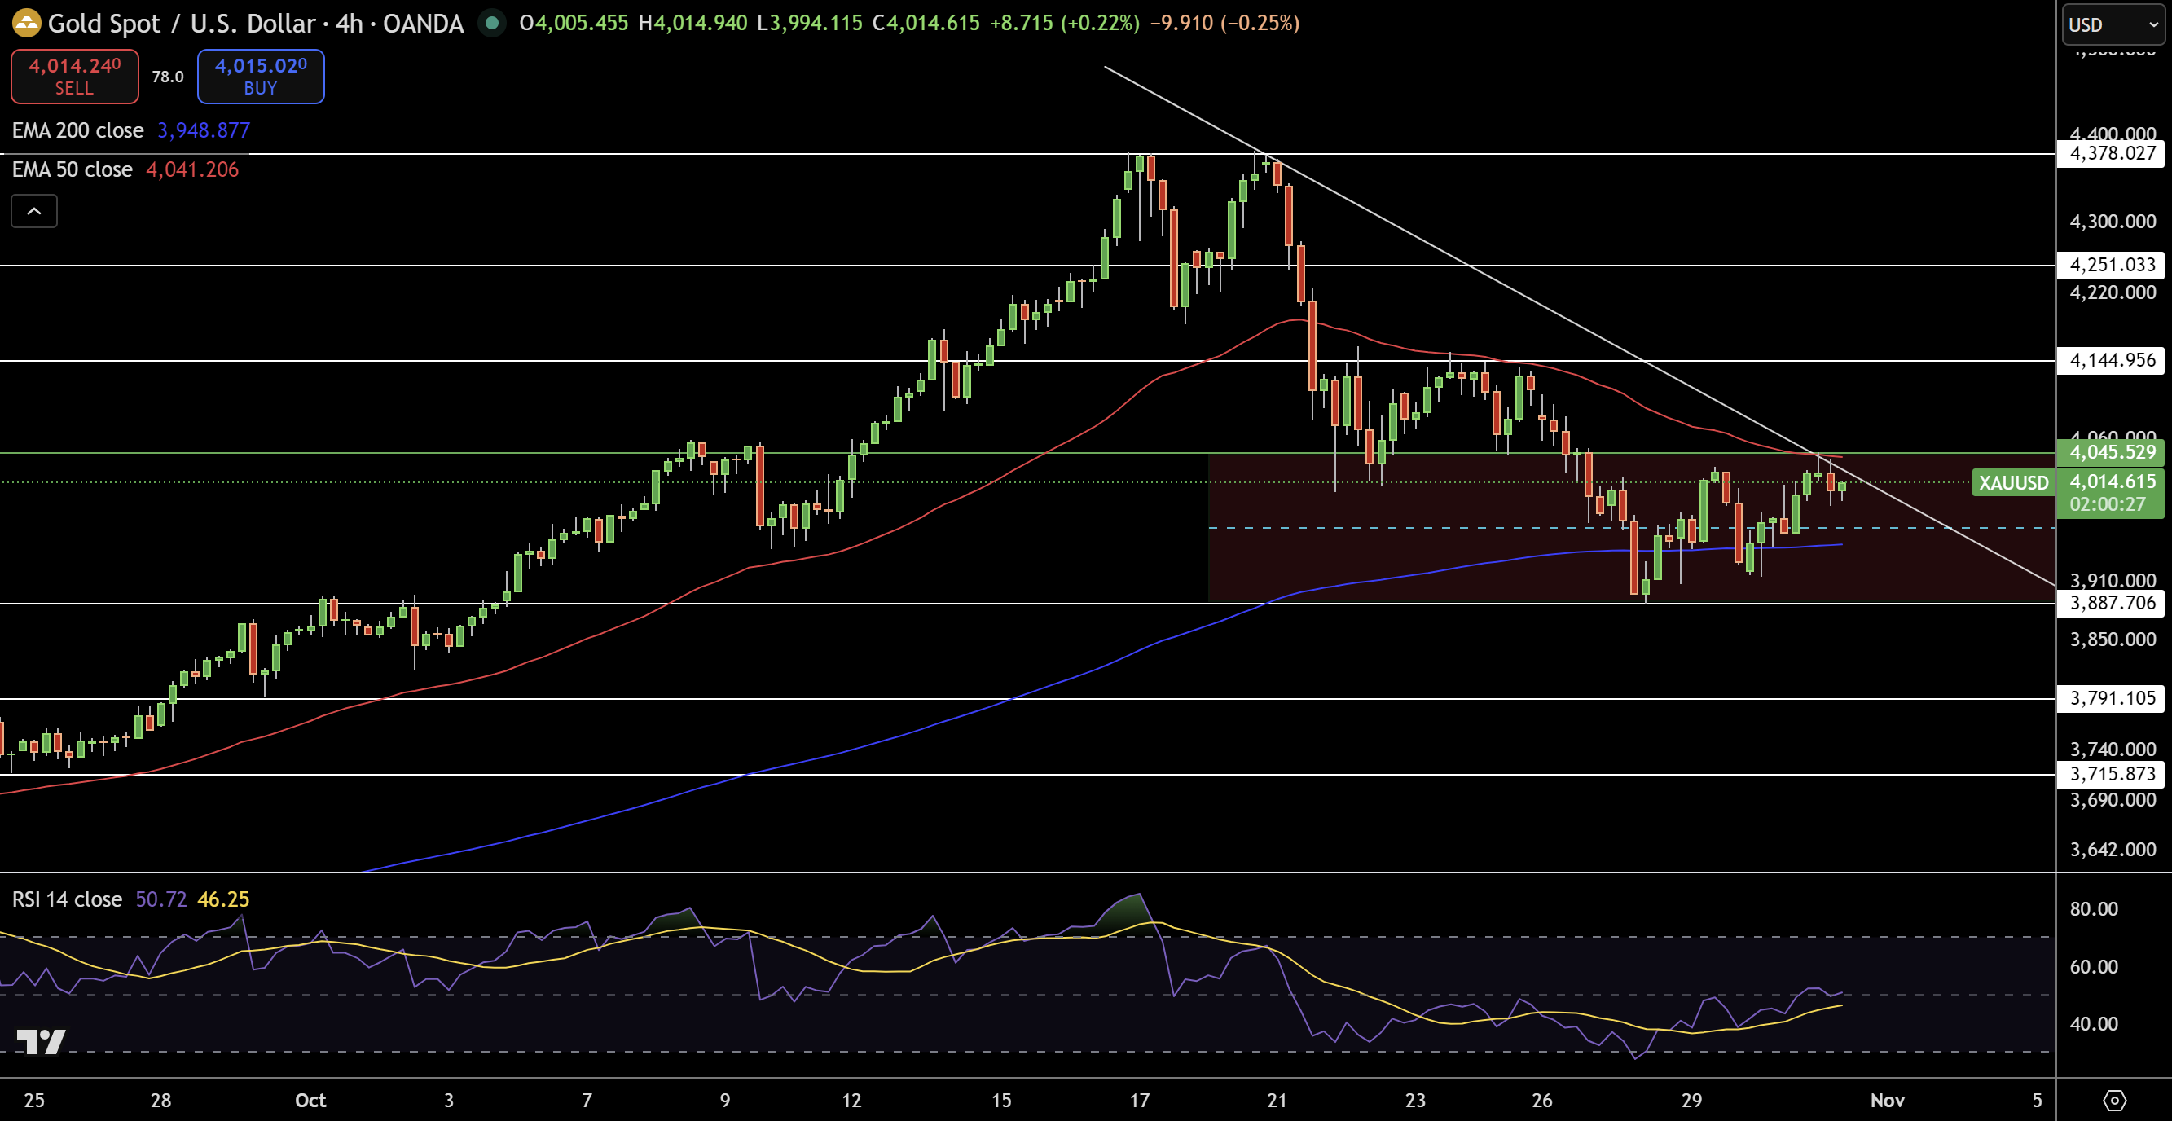Image resolution: width=2172 pixels, height=1121 pixels.
Task: Click the green market status dot
Action: pos(491,23)
